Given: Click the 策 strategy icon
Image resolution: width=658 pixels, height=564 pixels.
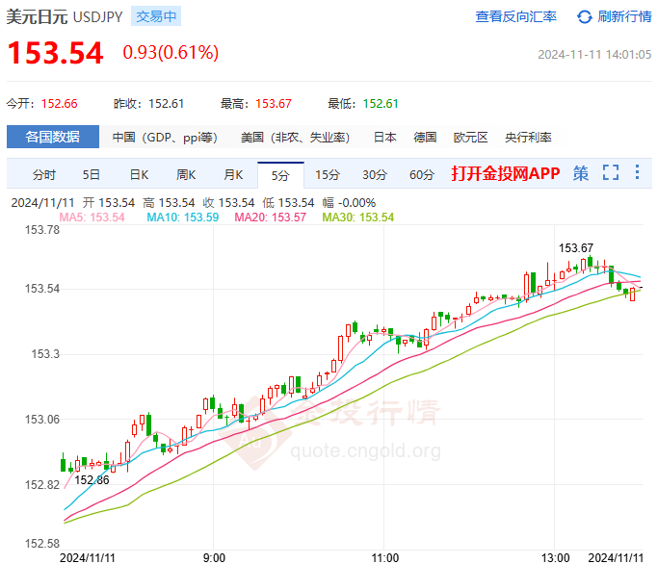Looking at the screenshot, I should pos(581,173).
